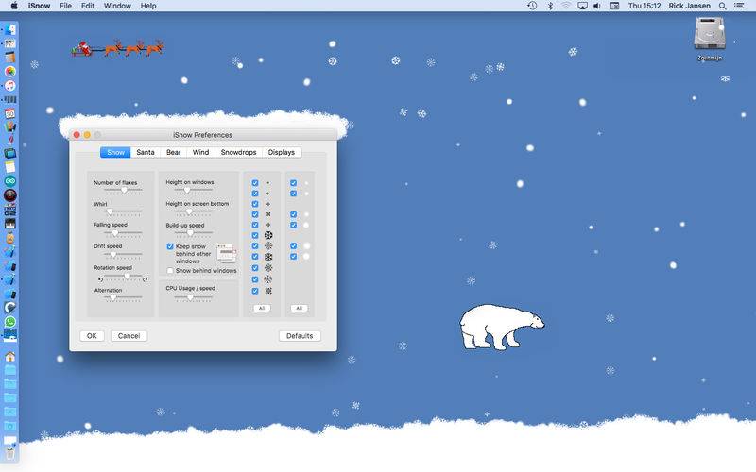Viewport: 756px width, 472px height.
Task: Click the Falling speed slider
Action: click(x=124, y=232)
